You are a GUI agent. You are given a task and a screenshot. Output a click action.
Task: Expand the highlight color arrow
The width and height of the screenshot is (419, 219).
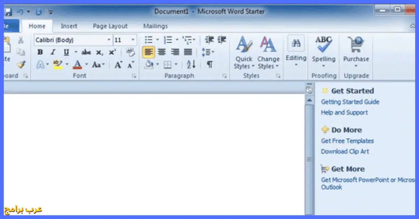click(67, 65)
